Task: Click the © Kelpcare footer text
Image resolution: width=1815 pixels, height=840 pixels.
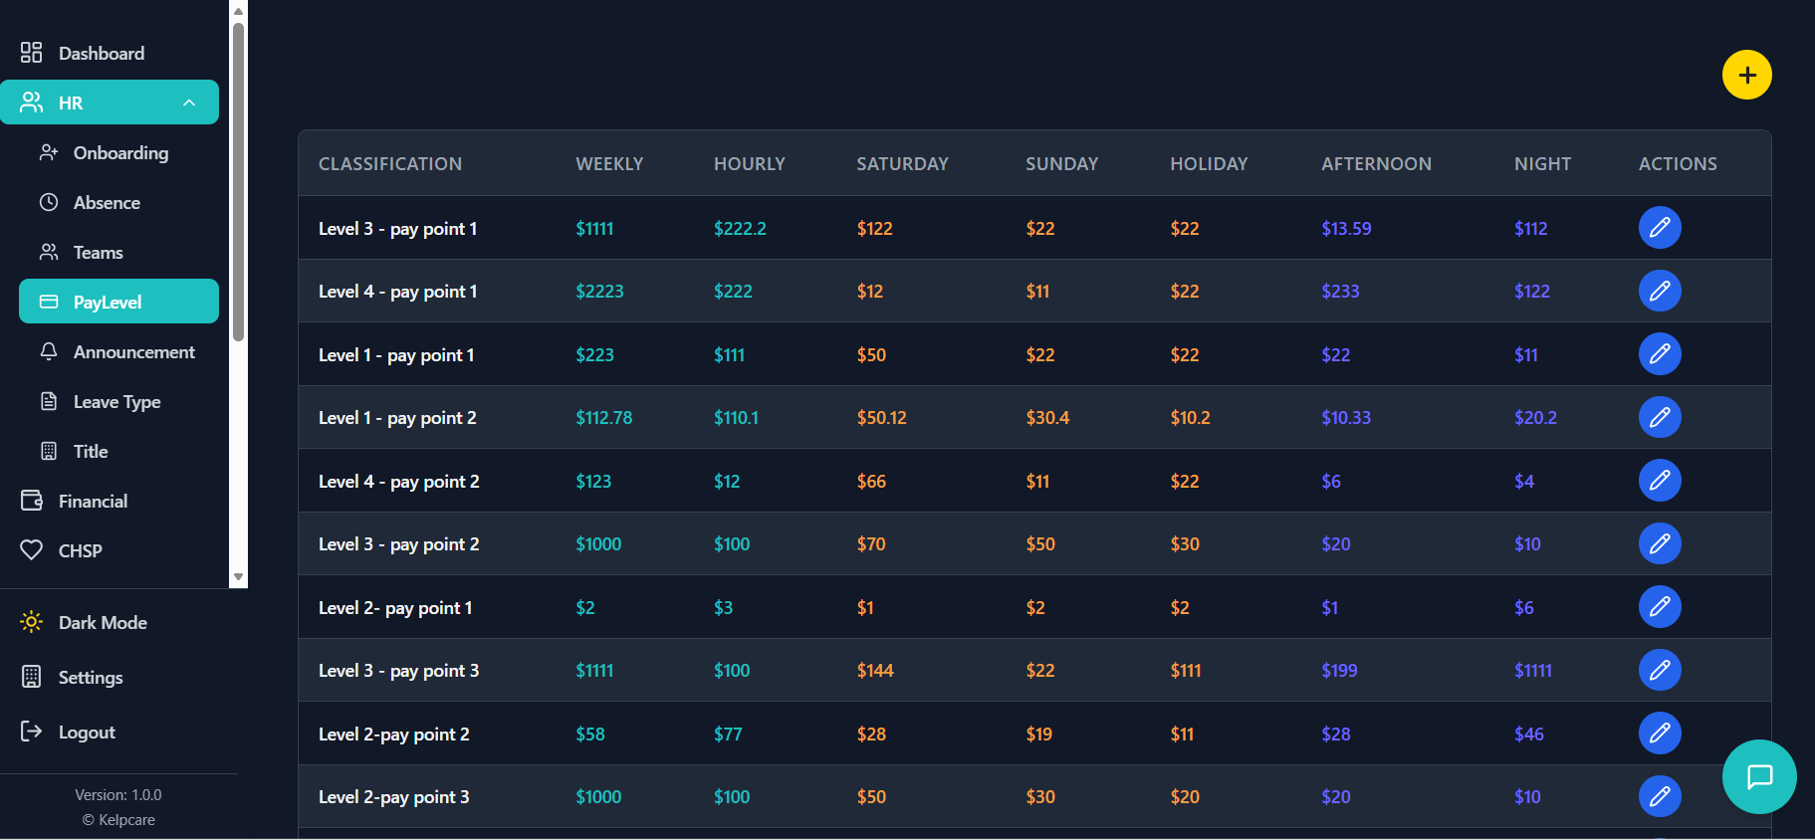Action: [117, 820]
